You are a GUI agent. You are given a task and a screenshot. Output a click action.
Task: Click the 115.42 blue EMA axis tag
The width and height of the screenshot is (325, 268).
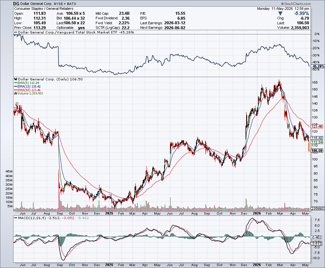click(x=317, y=138)
